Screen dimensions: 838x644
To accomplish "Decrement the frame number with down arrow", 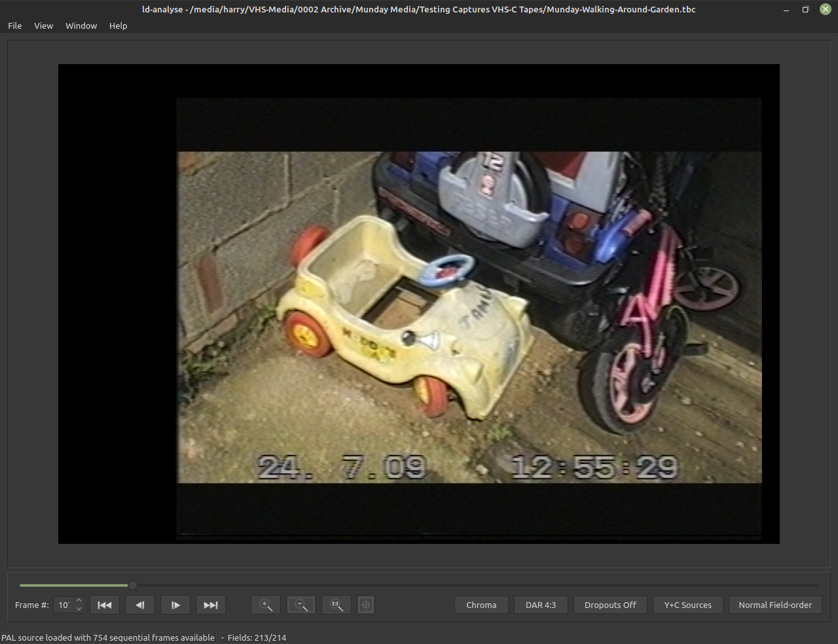I will pos(79,609).
